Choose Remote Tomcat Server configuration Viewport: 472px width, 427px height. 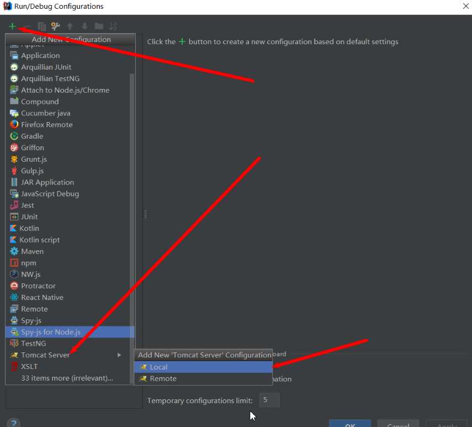coord(203,379)
